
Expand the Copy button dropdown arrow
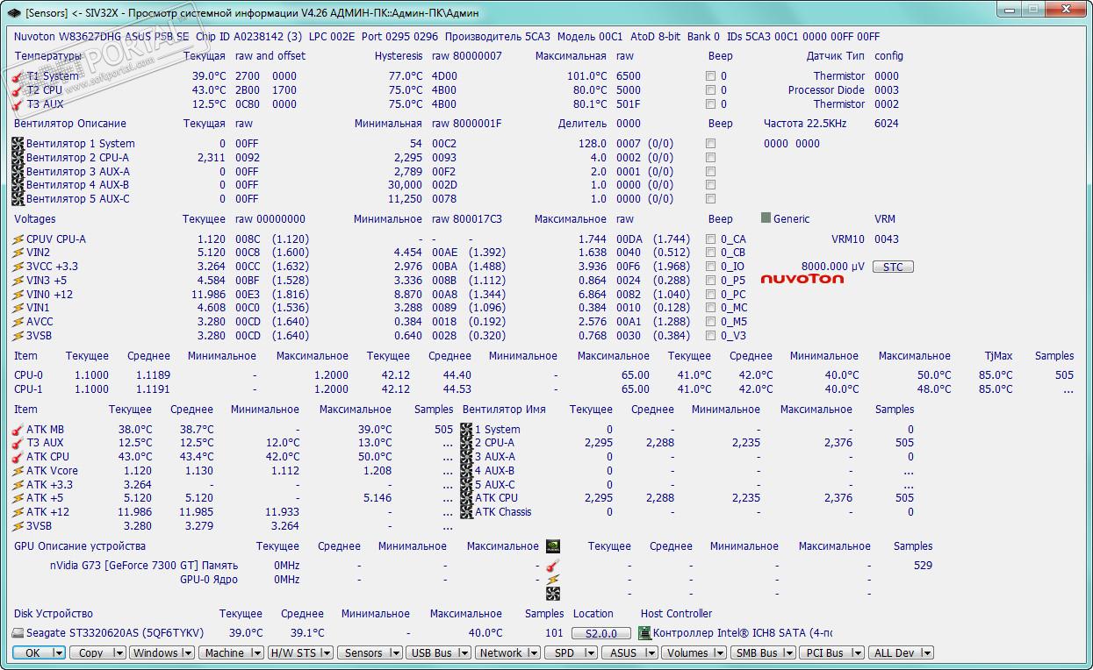click(x=120, y=653)
